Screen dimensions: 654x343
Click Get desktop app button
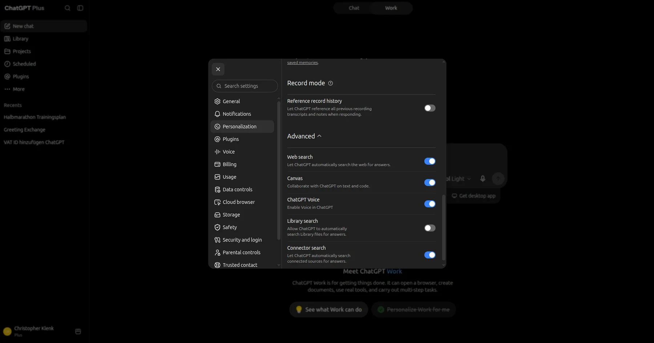(473, 196)
